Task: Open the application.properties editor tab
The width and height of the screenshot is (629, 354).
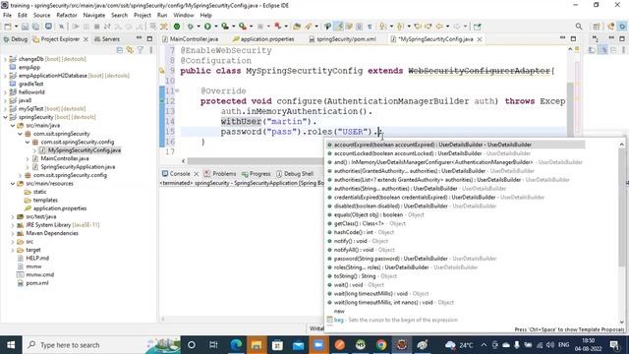Action: tap(263, 39)
